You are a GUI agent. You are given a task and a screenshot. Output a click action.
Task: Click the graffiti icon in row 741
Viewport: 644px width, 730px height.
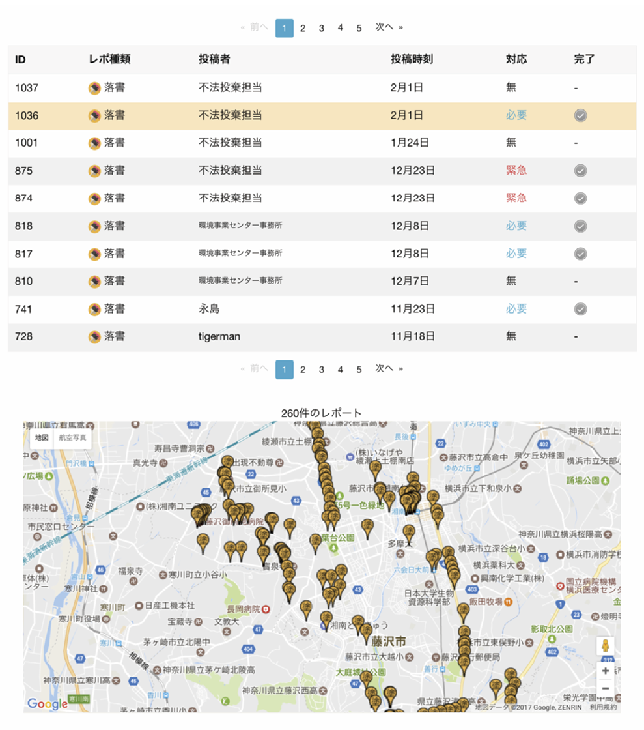(x=94, y=309)
